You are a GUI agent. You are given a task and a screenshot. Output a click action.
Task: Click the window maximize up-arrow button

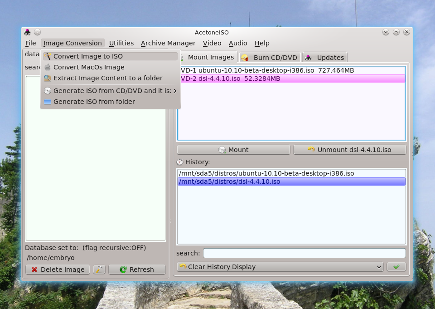pos(396,32)
